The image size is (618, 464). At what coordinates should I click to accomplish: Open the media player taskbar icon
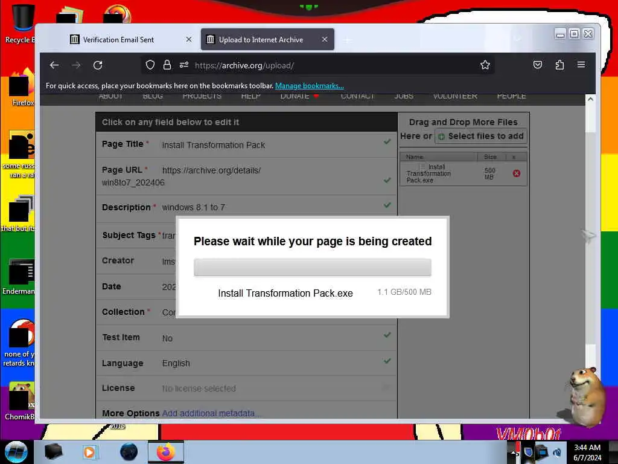(x=89, y=452)
